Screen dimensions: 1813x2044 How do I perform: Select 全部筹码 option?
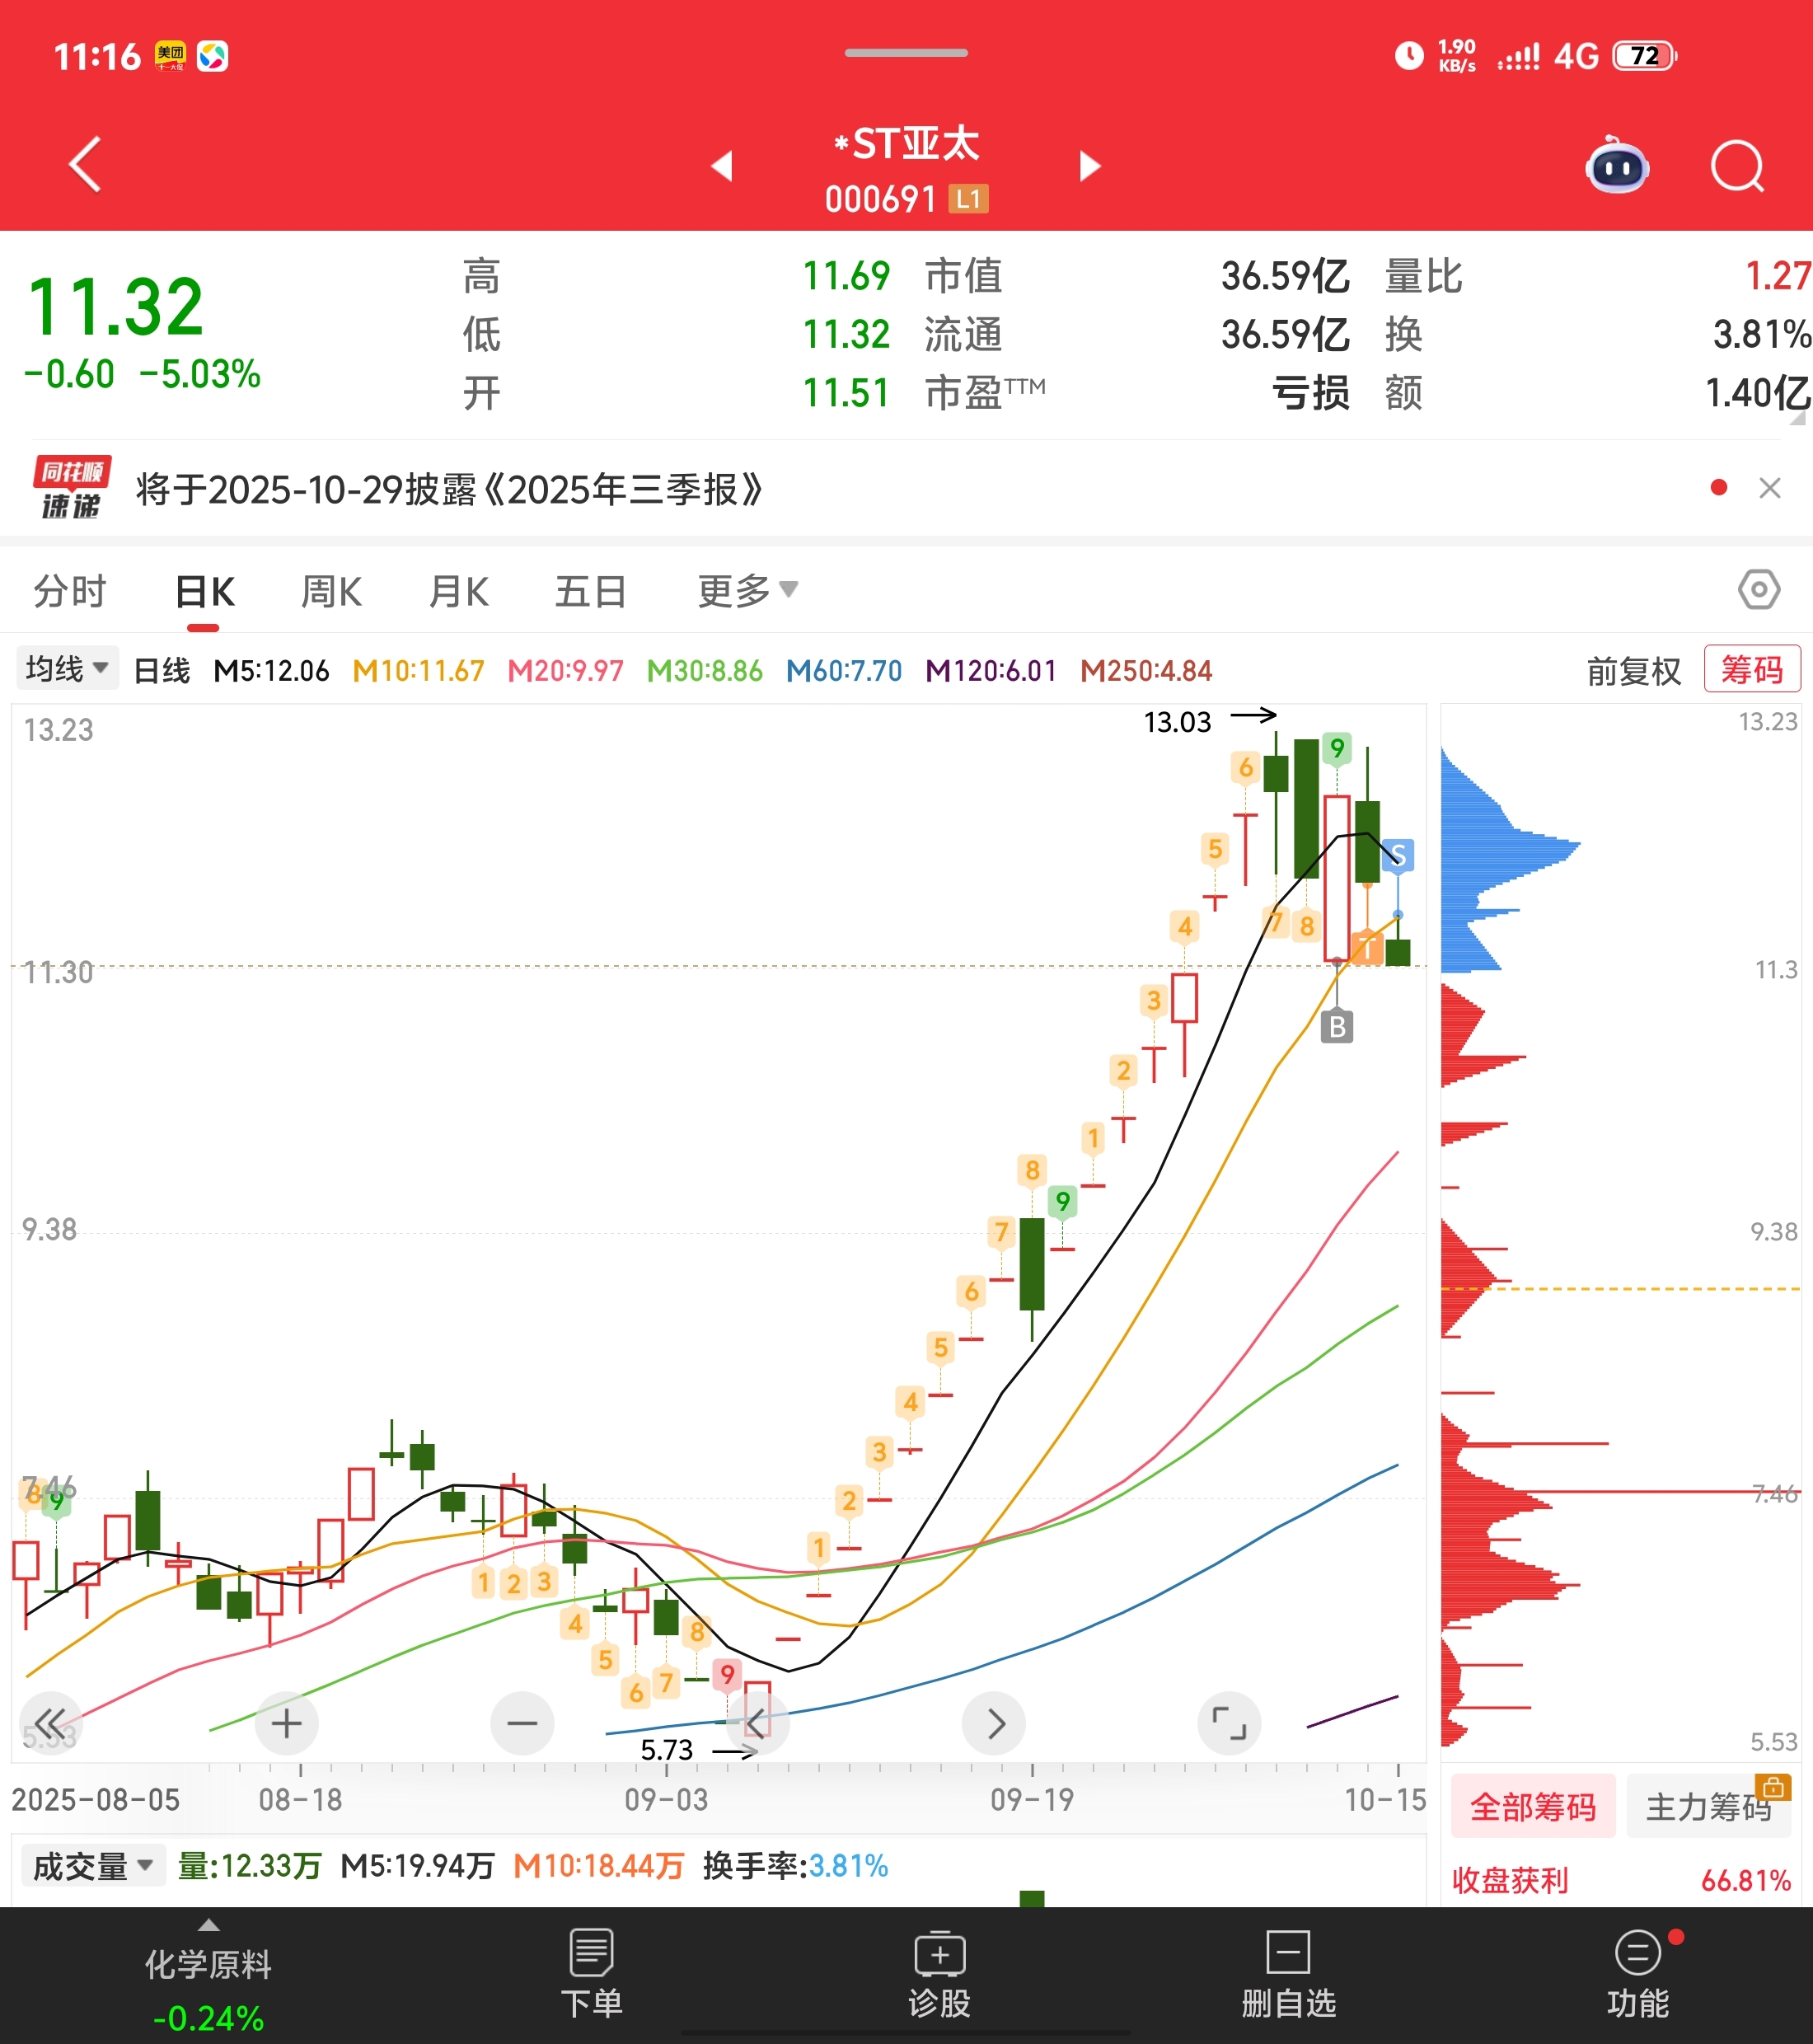click(1532, 1807)
